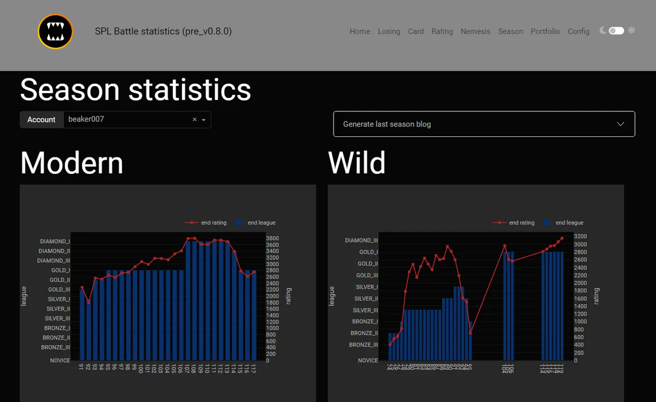656x402 pixels.
Task: Click the season 117 label on Modern x-axis
Action: click(x=253, y=369)
